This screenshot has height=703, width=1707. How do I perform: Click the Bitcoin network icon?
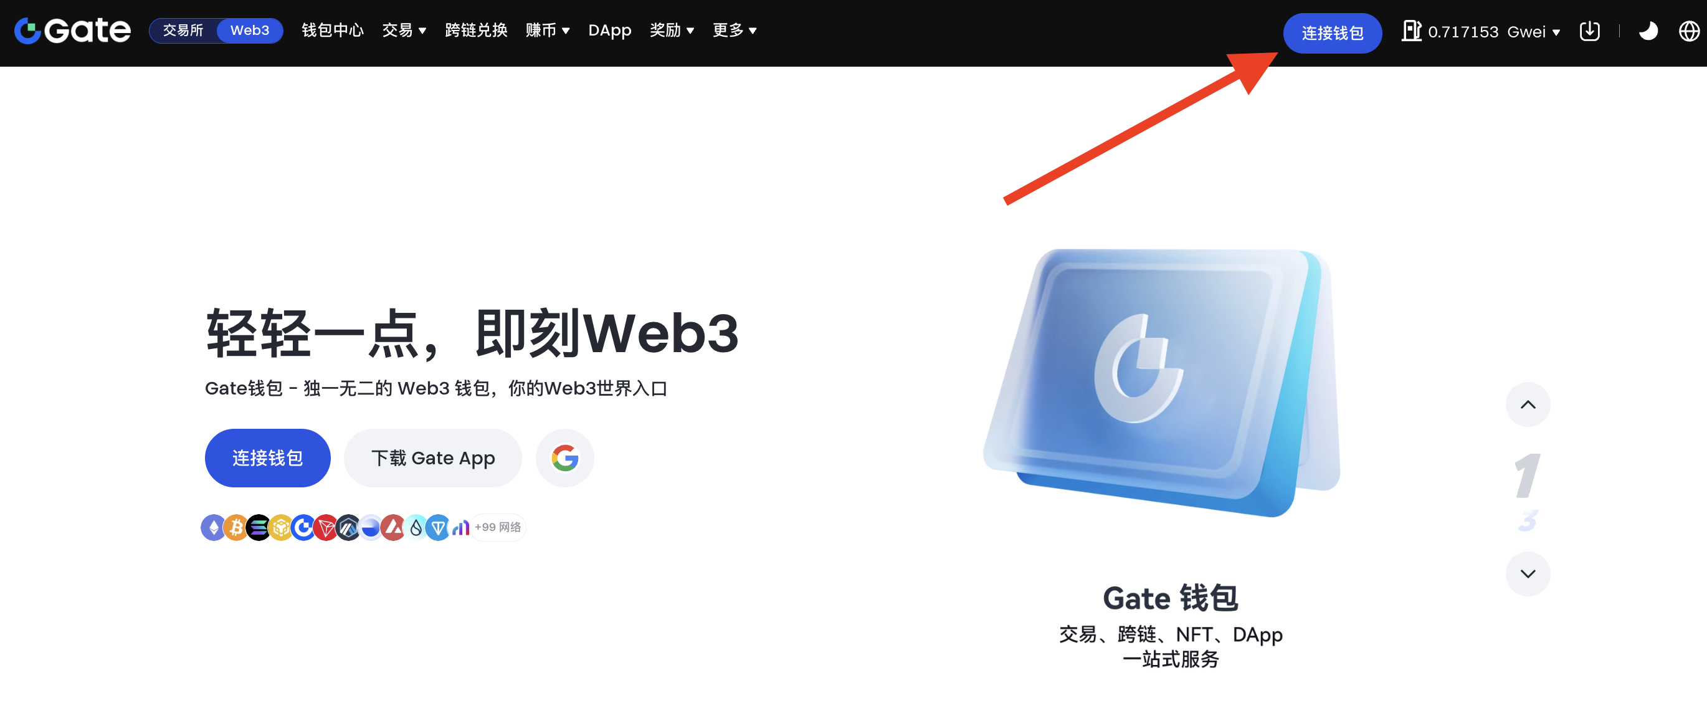point(236,528)
